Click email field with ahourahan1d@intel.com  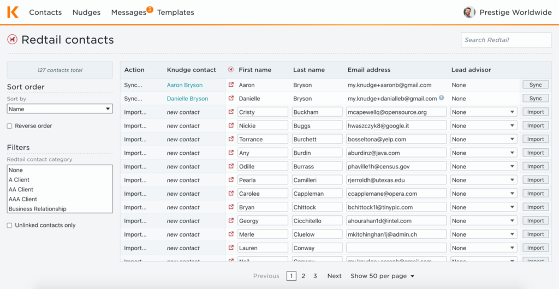(396, 221)
